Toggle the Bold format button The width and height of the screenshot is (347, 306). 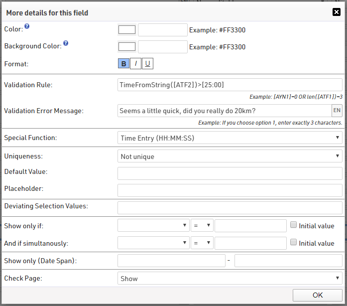click(x=123, y=64)
